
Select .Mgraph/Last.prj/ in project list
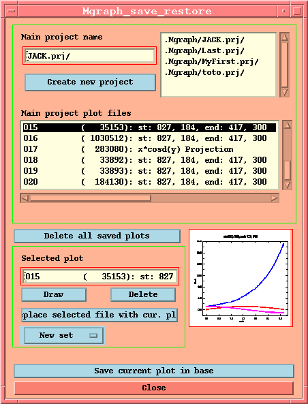204,51
